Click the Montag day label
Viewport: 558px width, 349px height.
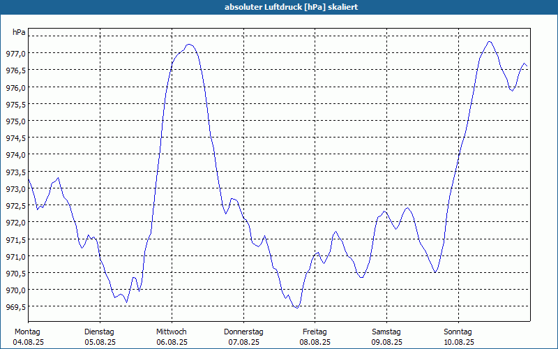tap(27, 332)
